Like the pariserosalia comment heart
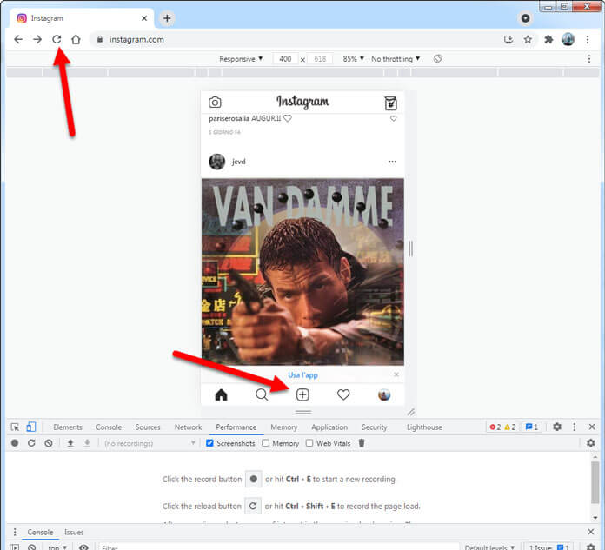This screenshot has height=550, width=605. [393, 118]
